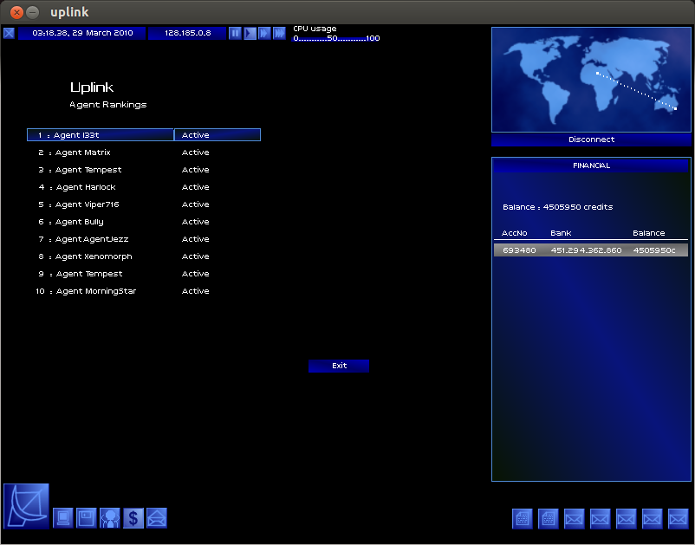695x545 pixels.
Task: Select bank account 693480 row
Action: click(x=591, y=250)
